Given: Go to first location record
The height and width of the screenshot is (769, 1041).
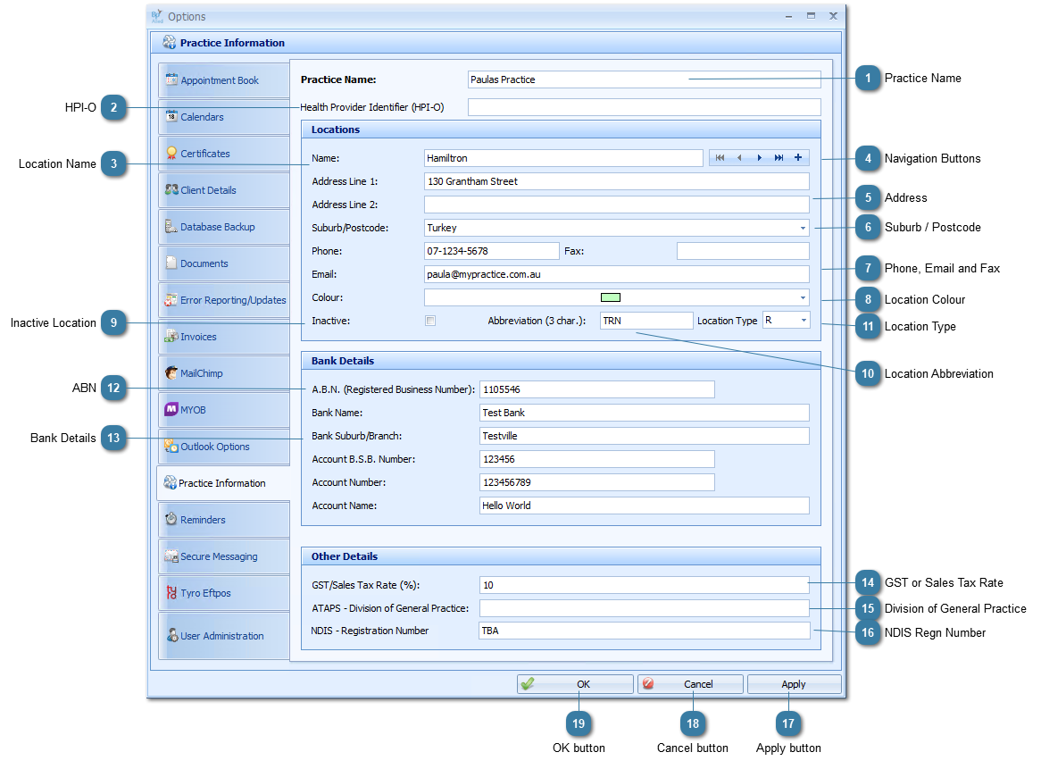Looking at the screenshot, I should (720, 157).
